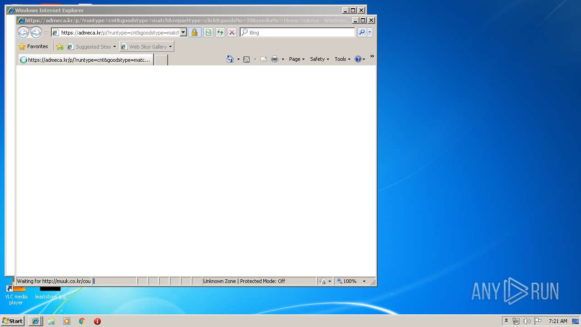
Task: Open Action Center flag tray icon
Action: click(538, 321)
